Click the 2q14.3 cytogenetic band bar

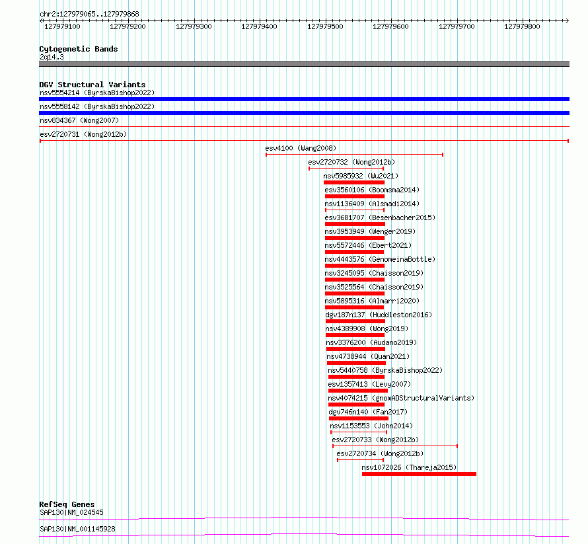(x=304, y=64)
